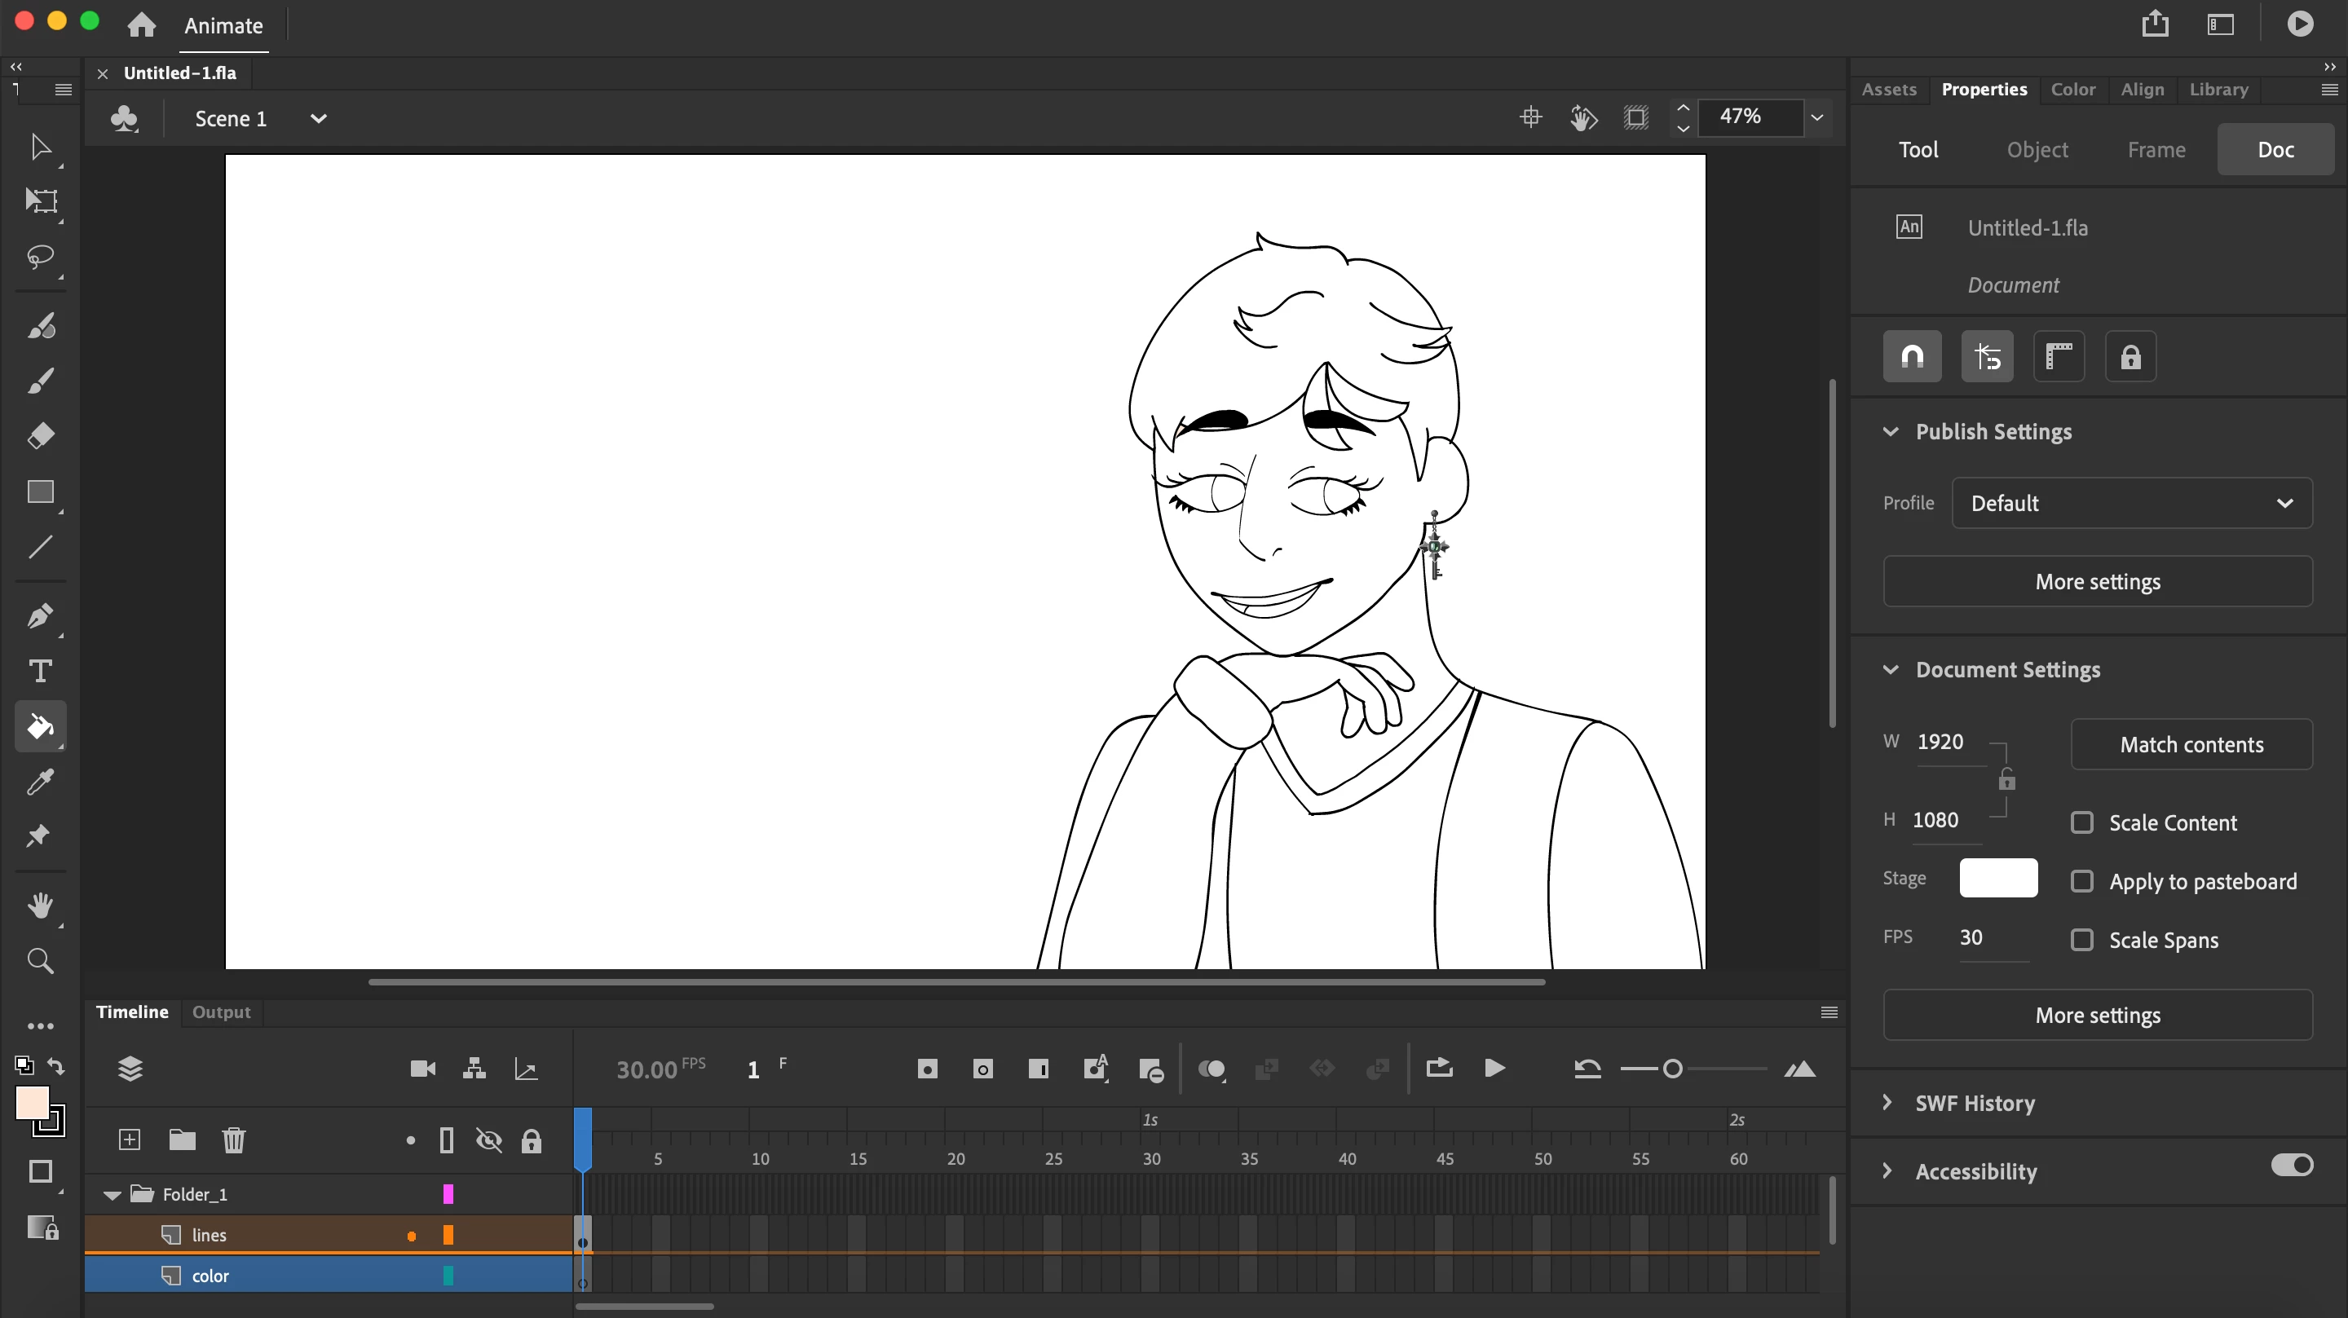Switch to the Library panel tab
This screenshot has width=2348, height=1318.
point(2218,90)
